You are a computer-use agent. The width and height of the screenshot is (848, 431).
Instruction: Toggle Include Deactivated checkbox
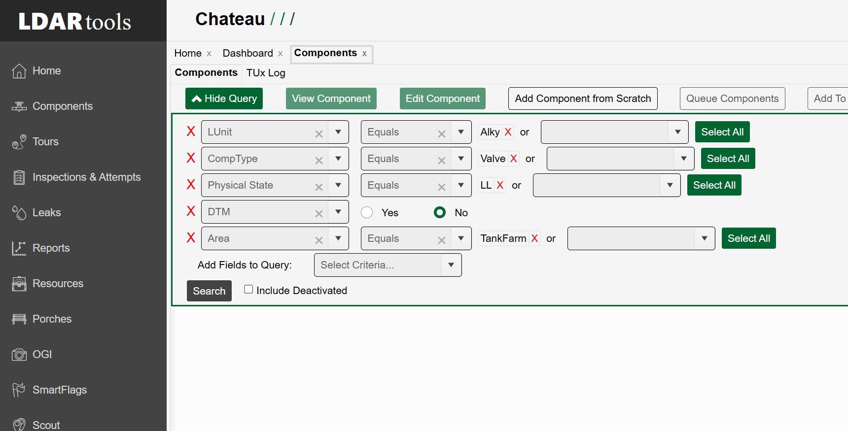[248, 290]
